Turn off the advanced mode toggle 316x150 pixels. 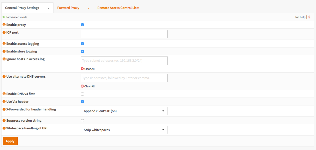[x=4, y=17]
